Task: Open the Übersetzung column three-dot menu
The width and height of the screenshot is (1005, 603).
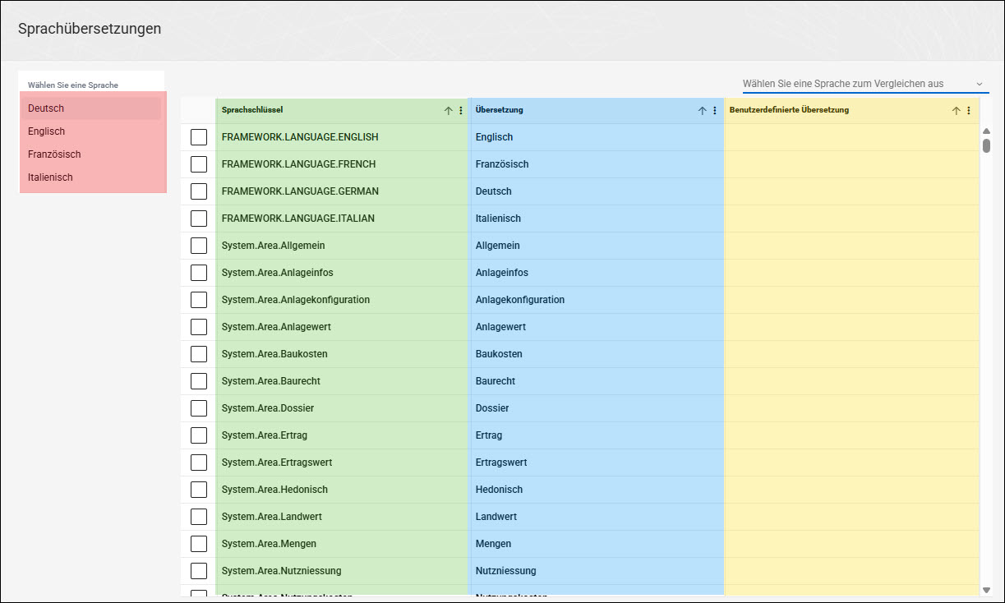Action: pyautogui.click(x=714, y=111)
